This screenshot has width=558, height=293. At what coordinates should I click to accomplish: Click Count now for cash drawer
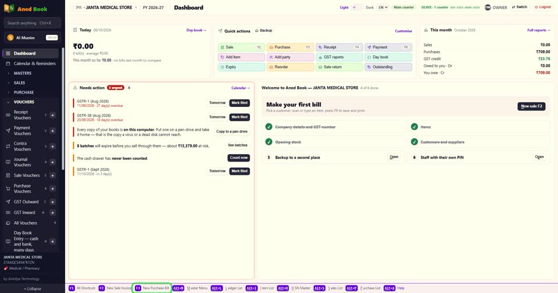click(x=238, y=158)
